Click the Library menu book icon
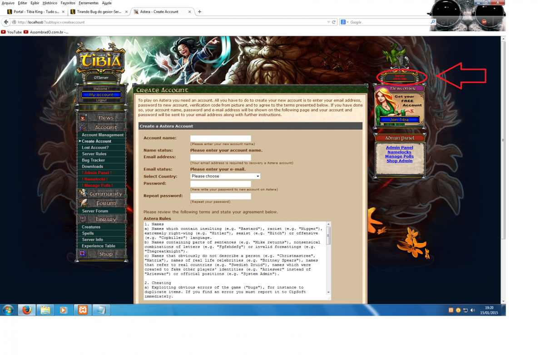 coord(83,219)
